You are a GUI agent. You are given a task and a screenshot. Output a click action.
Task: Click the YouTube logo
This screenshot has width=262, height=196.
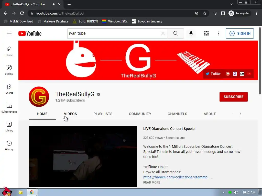coord(30,33)
